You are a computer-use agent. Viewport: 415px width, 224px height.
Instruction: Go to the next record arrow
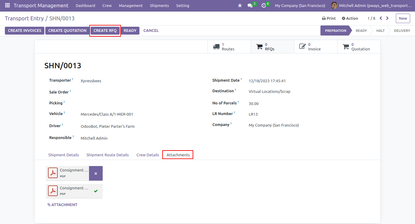click(x=387, y=18)
